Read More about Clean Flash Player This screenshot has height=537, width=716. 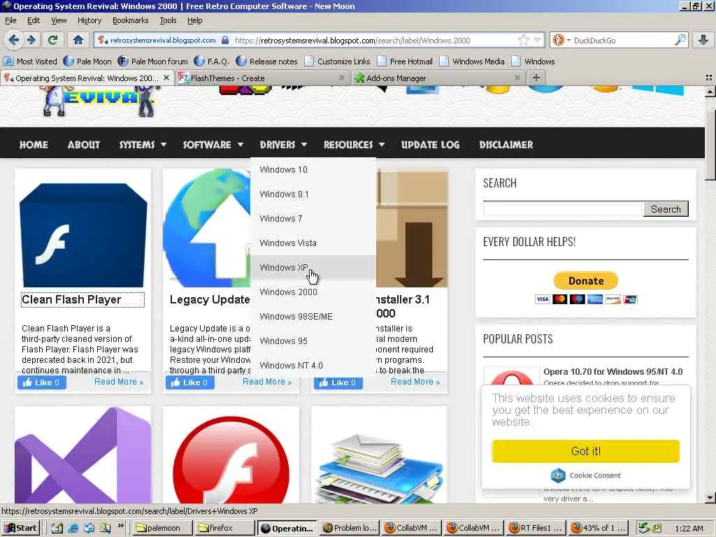pos(119,382)
